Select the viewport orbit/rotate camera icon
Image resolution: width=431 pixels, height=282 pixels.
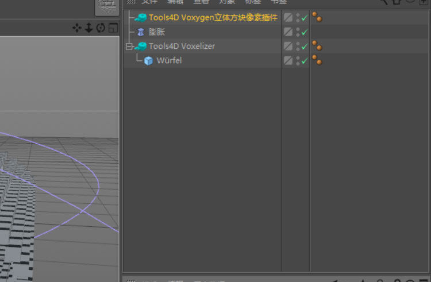pyautogui.click(x=101, y=28)
